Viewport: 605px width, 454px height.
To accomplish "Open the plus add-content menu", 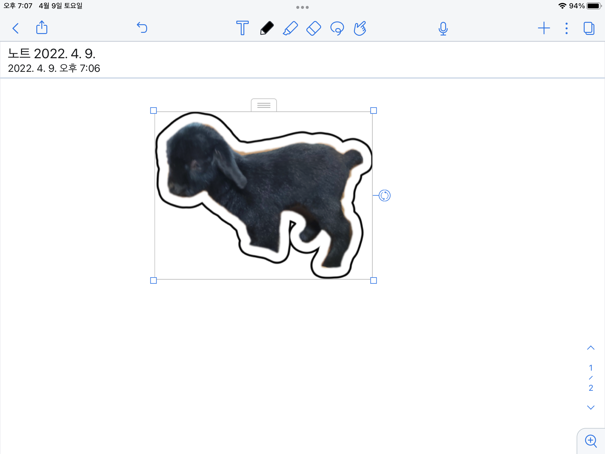I will pyautogui.click(x=544, y=28).
